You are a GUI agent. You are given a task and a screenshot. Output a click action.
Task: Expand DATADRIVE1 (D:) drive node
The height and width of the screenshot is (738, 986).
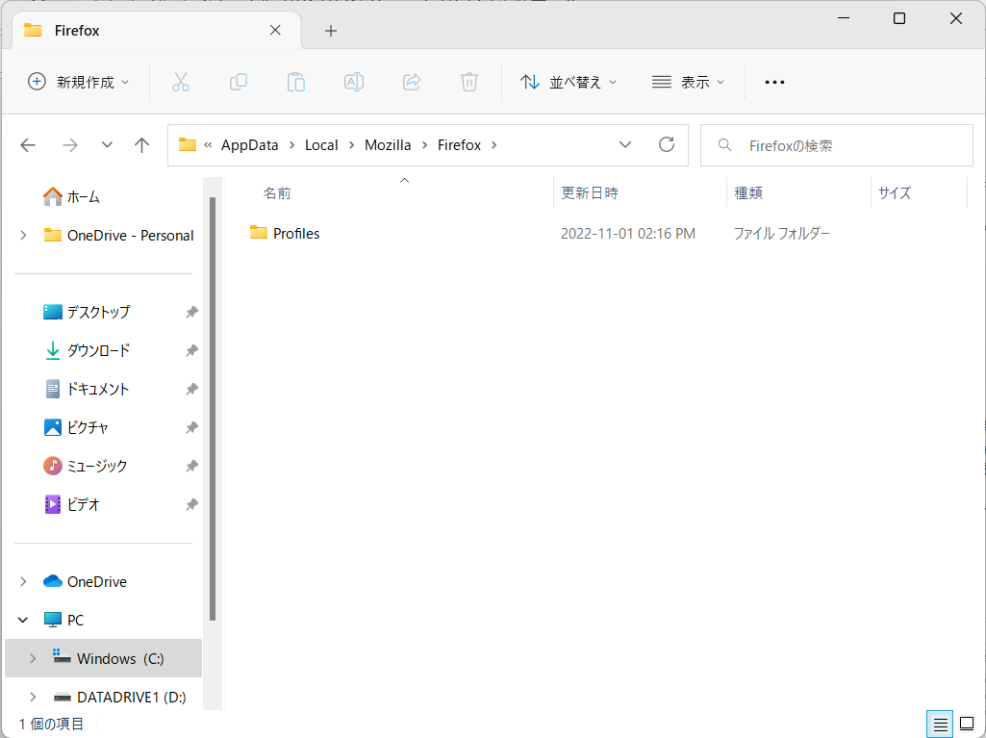33,697
